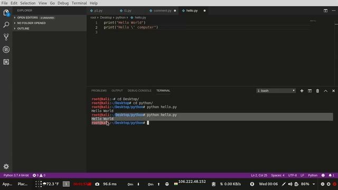This screenshot has width=338, height=190.
Task: Click the weather 72.3 °F indicator
Action: [x=51, y=184]
